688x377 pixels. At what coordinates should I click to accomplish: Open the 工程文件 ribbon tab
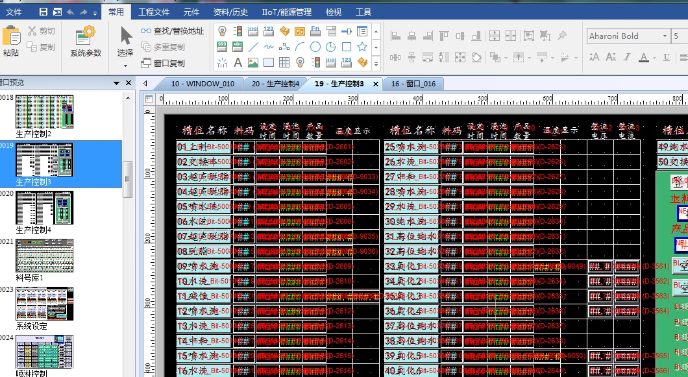pos(154,12)
